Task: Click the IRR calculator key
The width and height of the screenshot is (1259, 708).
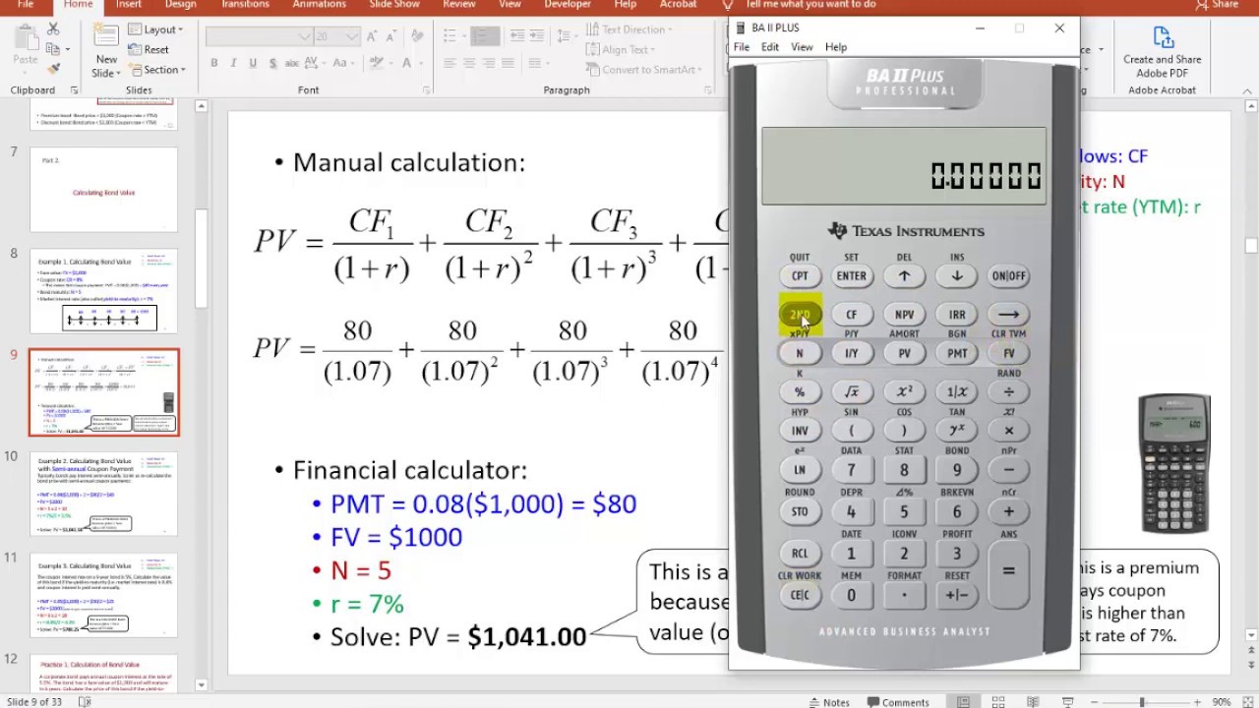Action: point(956,315)
